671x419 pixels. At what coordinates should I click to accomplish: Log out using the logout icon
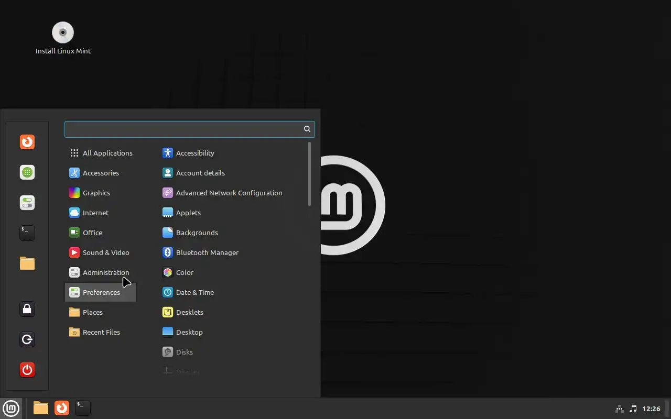[x=27, y=339]
